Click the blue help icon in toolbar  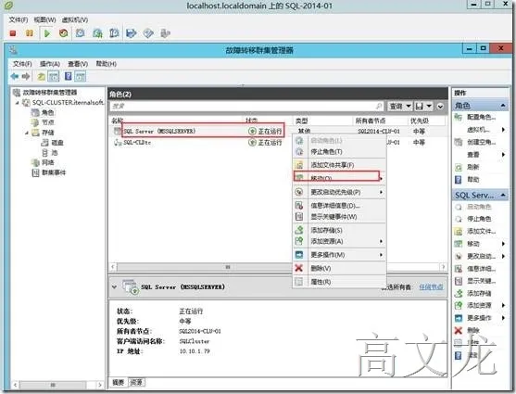pyautogui.click(x=69, y=76)
